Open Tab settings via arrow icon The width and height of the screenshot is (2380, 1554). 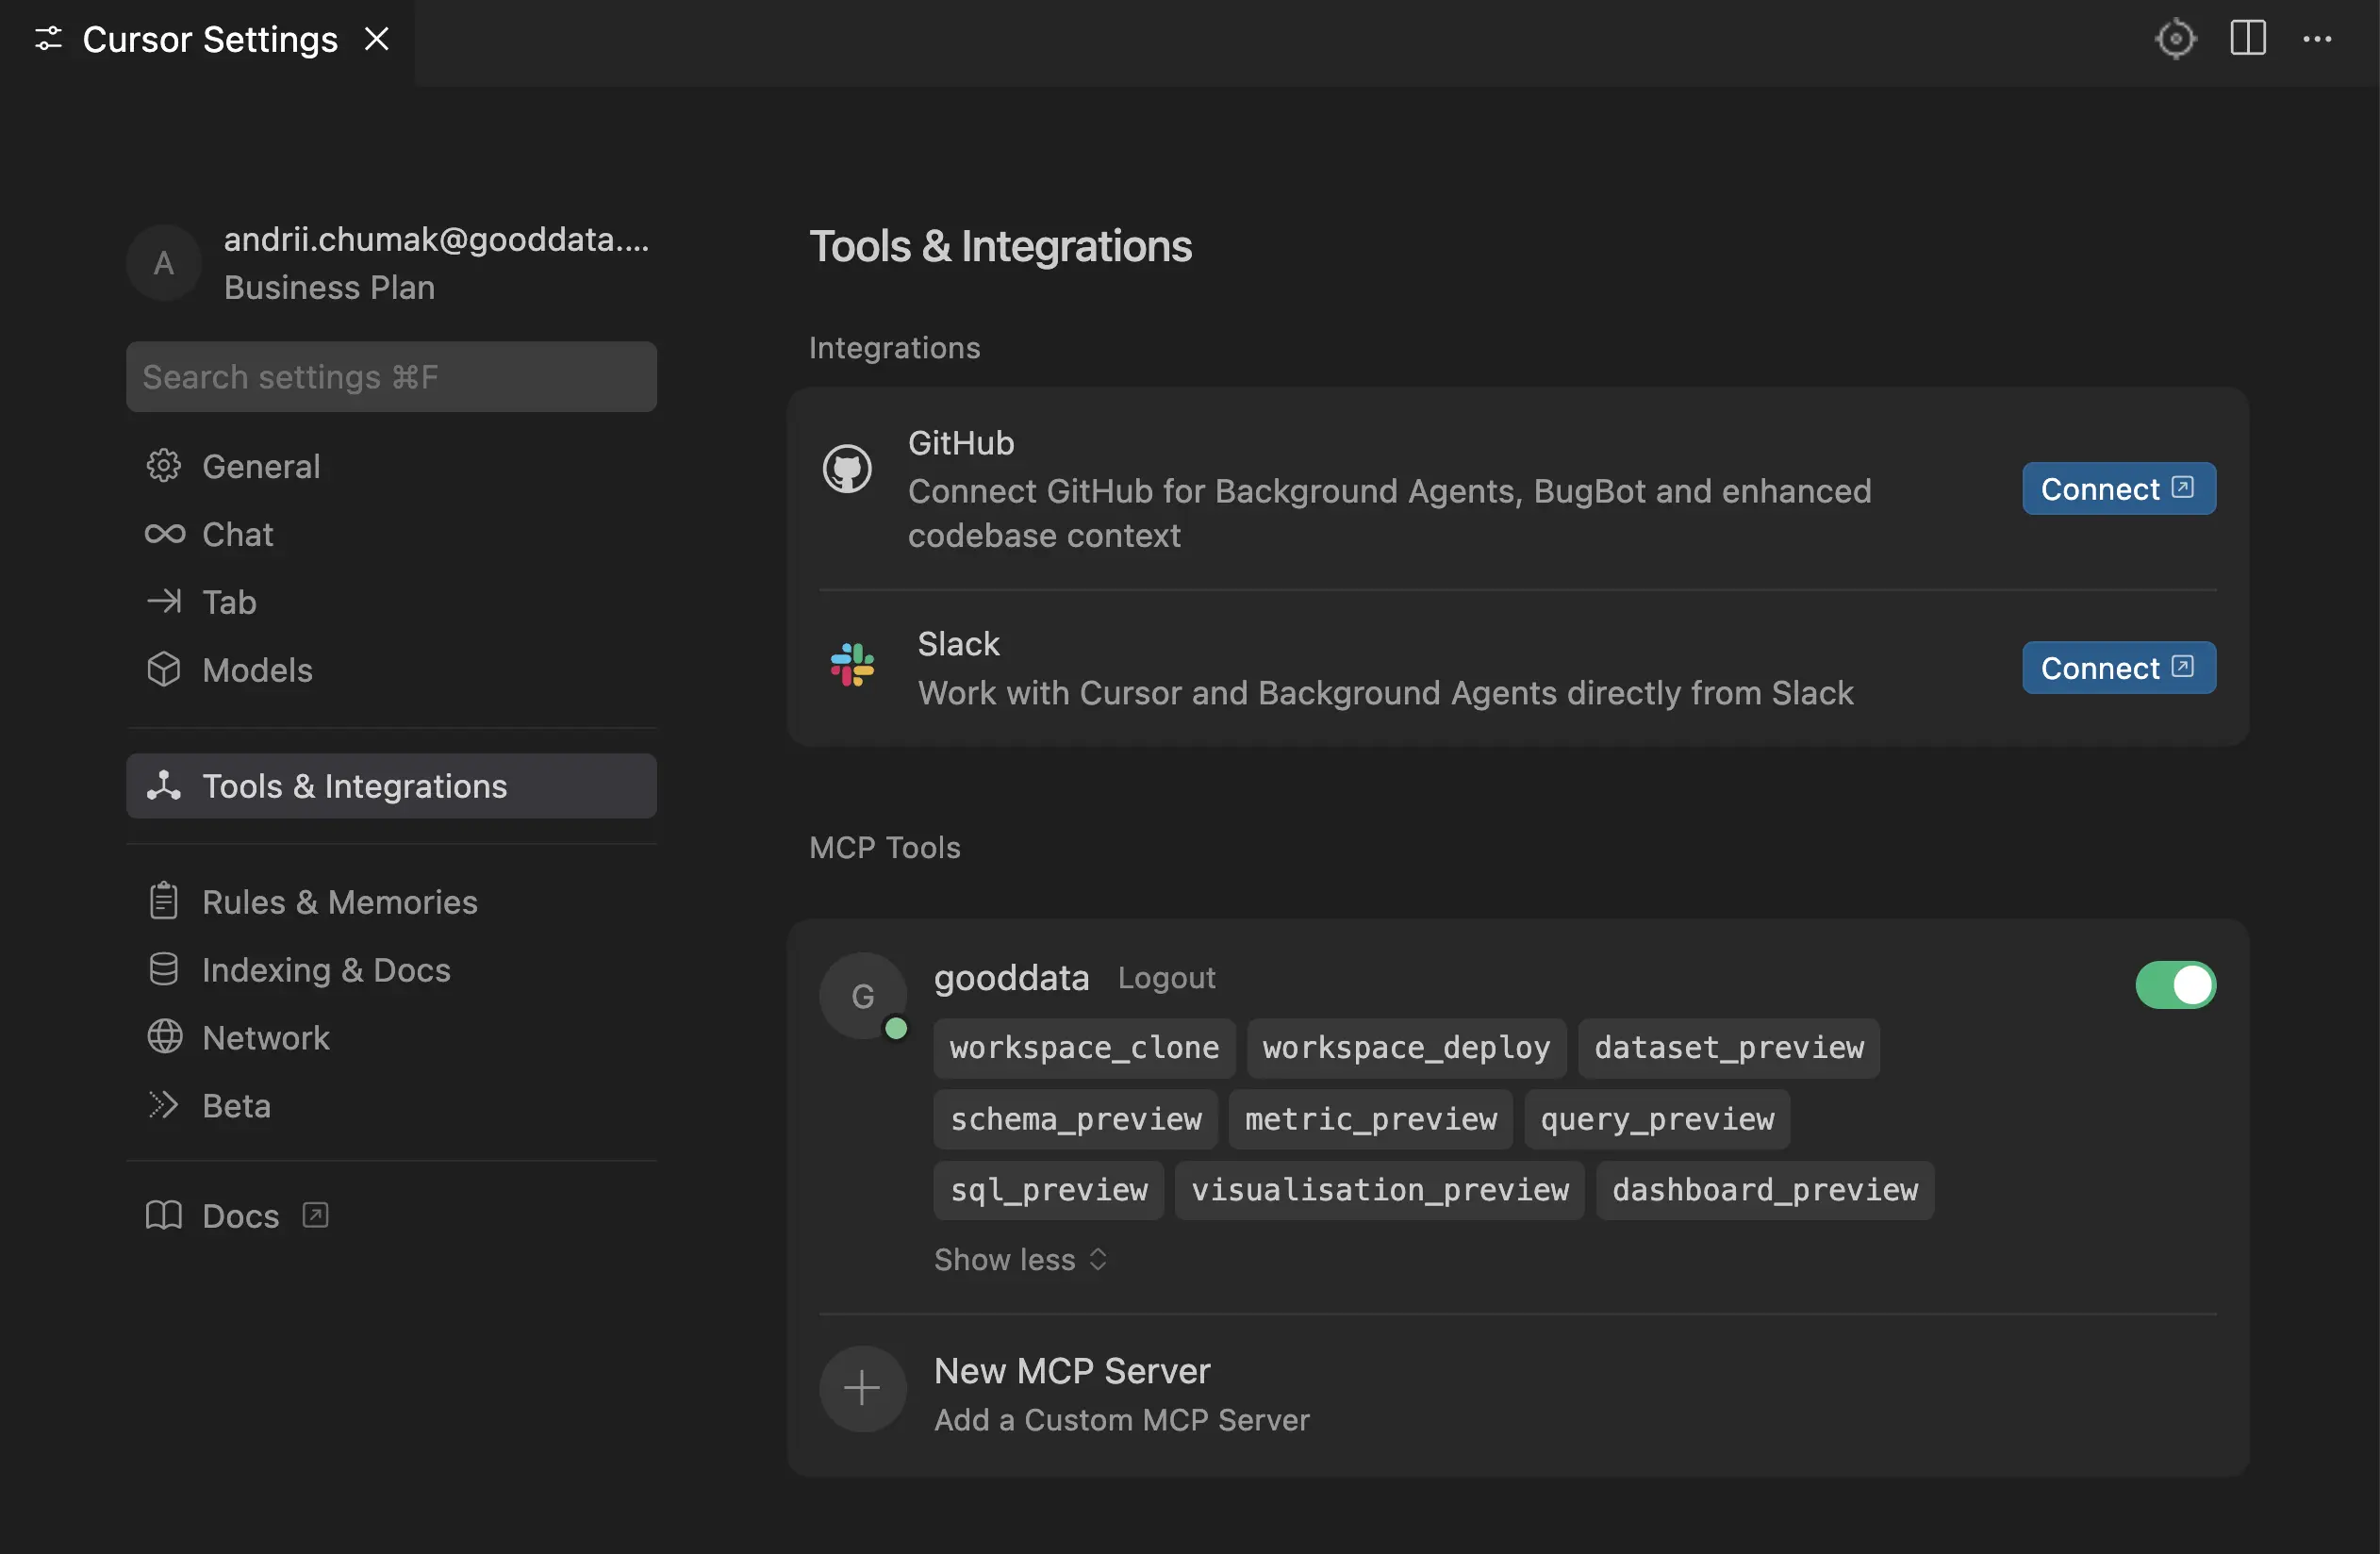[163, 601]
